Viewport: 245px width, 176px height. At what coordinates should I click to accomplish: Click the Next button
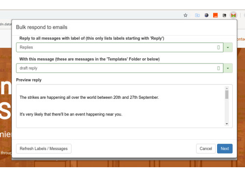click(225, 149)
